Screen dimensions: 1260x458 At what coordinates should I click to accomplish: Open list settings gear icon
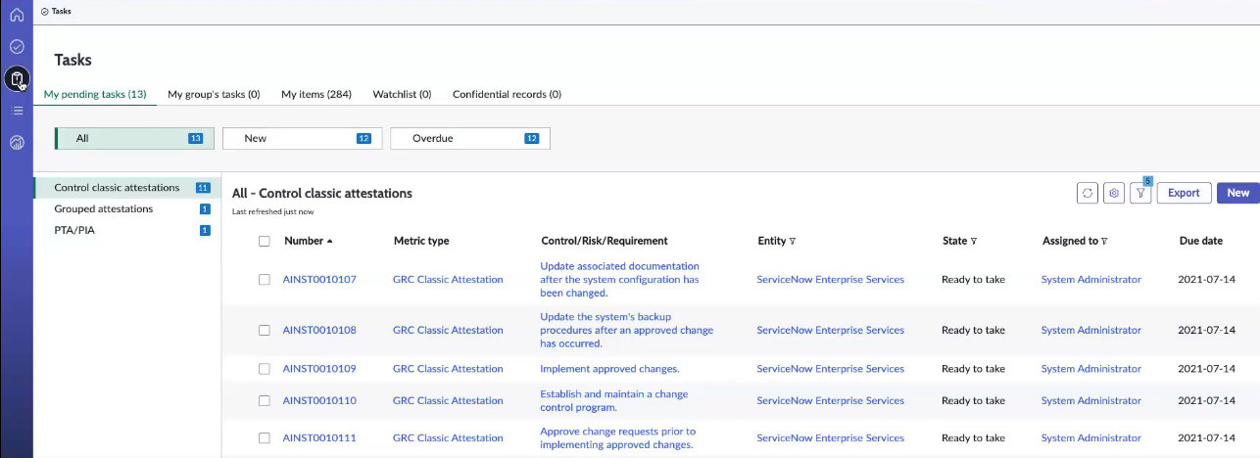[1114, 193]
